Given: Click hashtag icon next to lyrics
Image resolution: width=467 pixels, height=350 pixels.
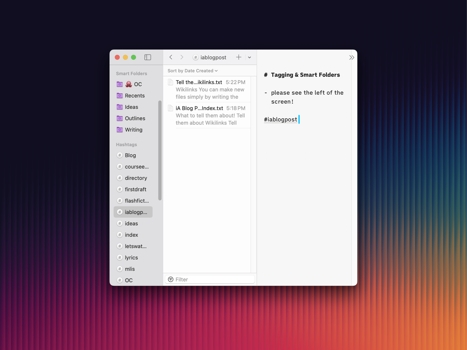Looking at the screenshot, I should click(120, 257).
